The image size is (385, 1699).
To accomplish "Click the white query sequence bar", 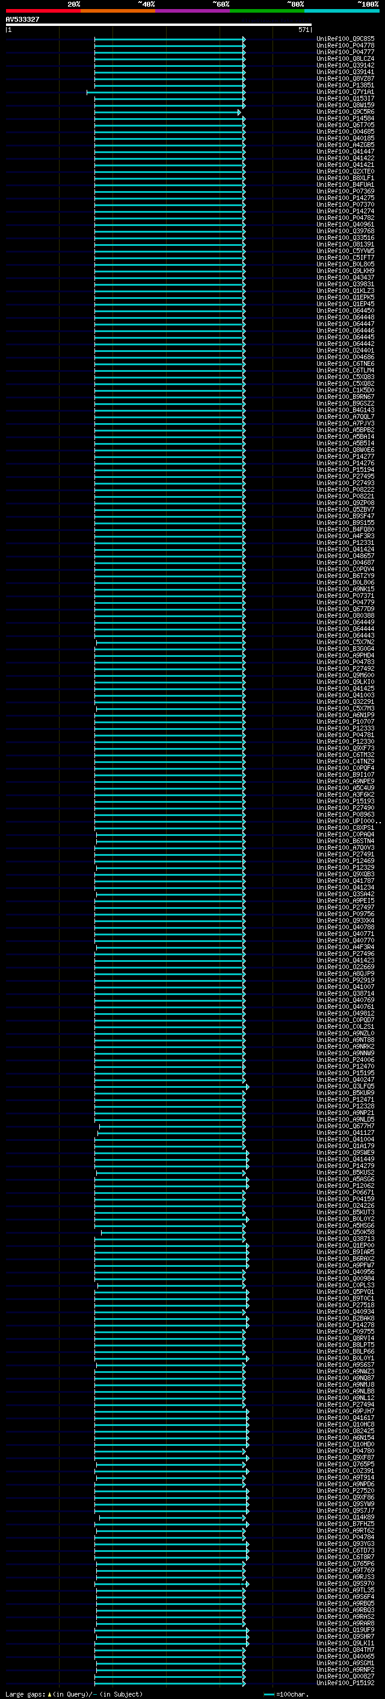I will (x=159, y=24).
